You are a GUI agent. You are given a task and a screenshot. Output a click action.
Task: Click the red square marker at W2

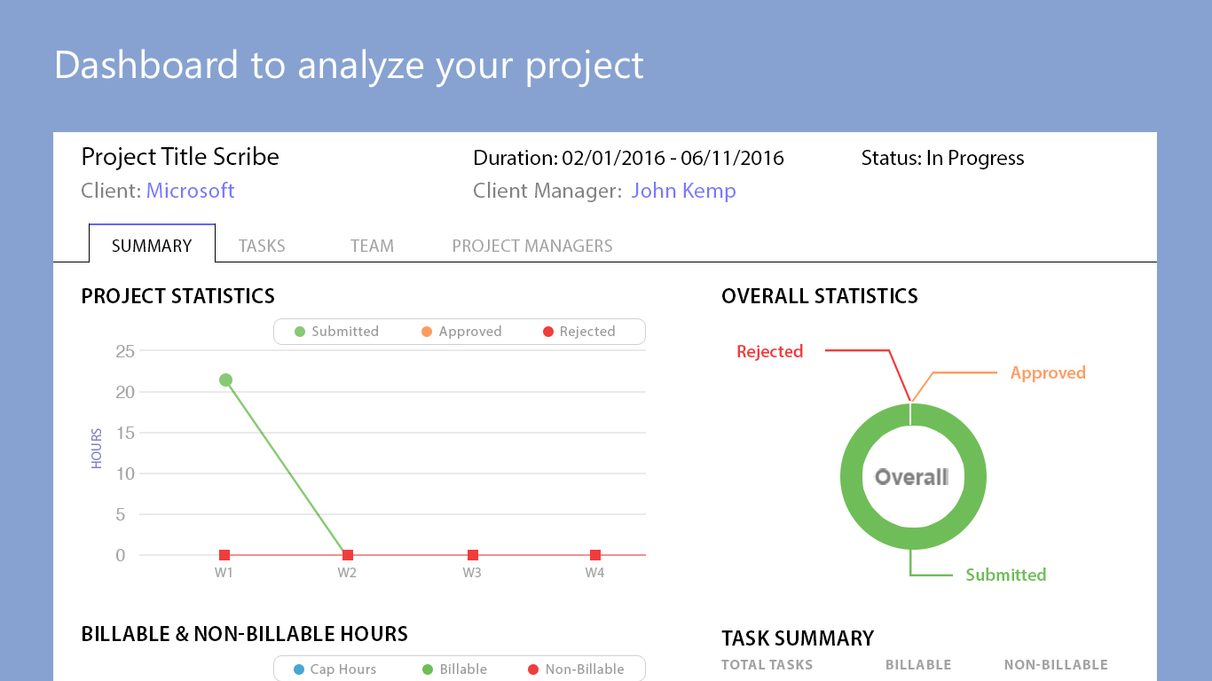click(x=348, y=555)
